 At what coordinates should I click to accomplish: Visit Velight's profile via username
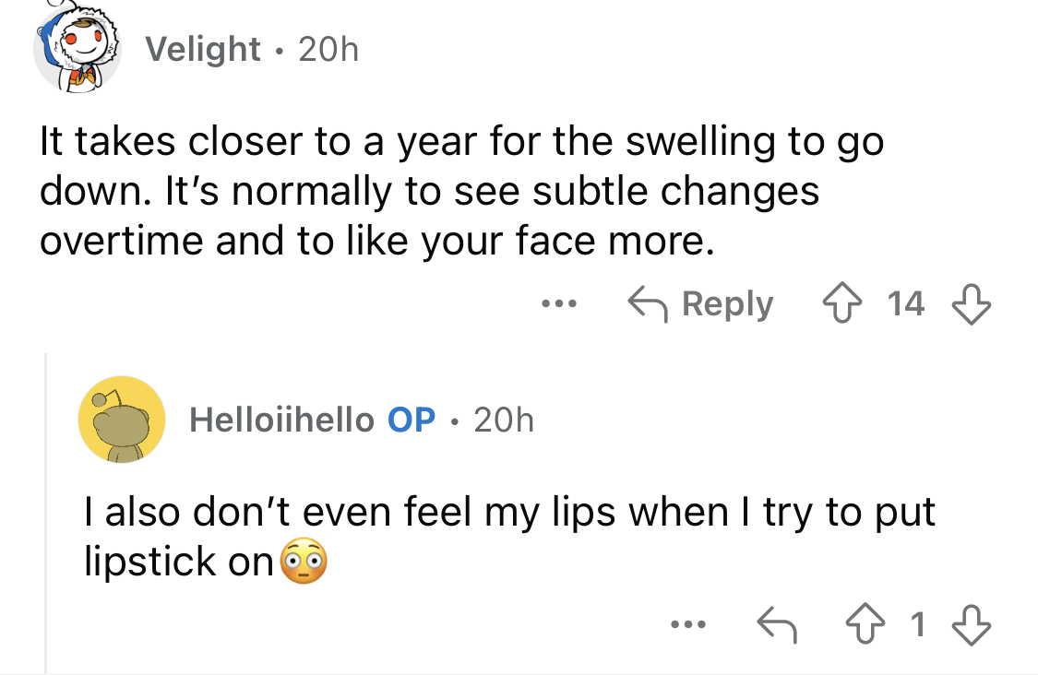(203, 49)
